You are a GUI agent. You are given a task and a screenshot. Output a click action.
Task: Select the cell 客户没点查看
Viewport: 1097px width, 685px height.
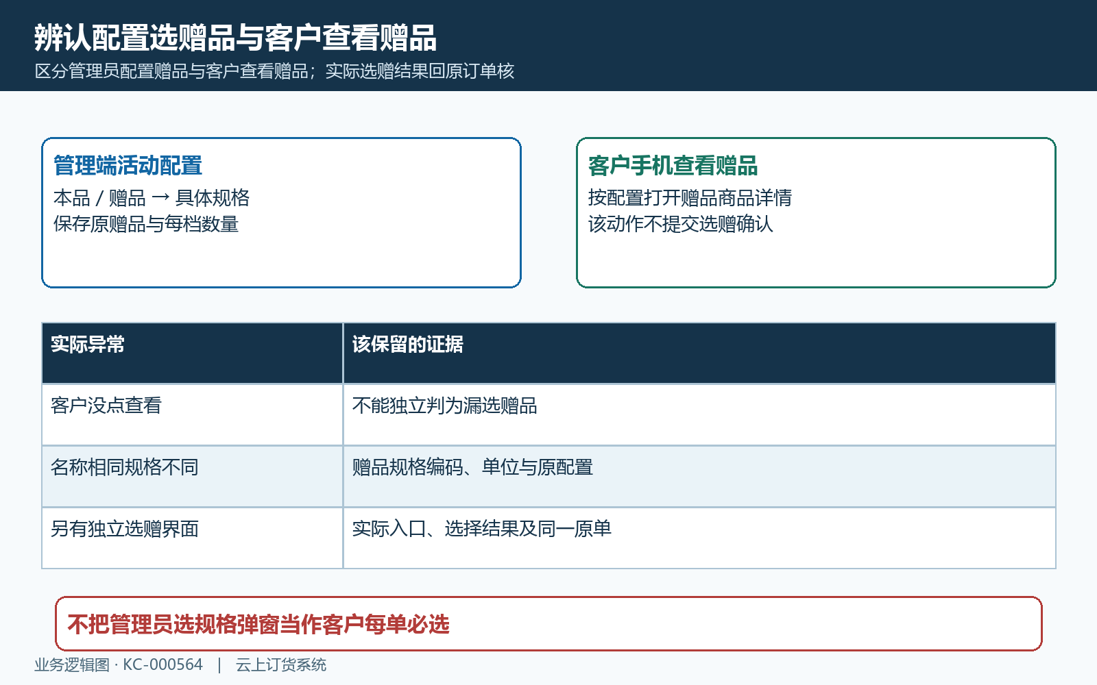193,414
